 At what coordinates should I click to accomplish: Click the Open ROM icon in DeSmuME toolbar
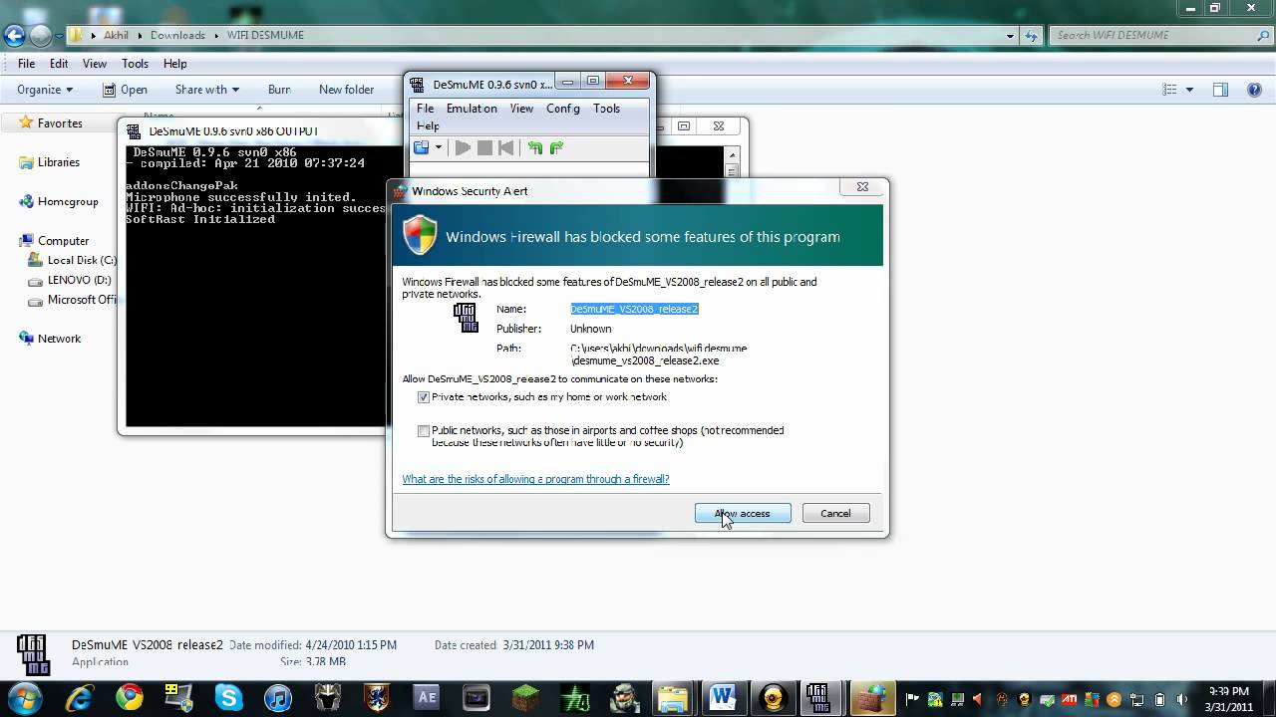coord(421,147)
